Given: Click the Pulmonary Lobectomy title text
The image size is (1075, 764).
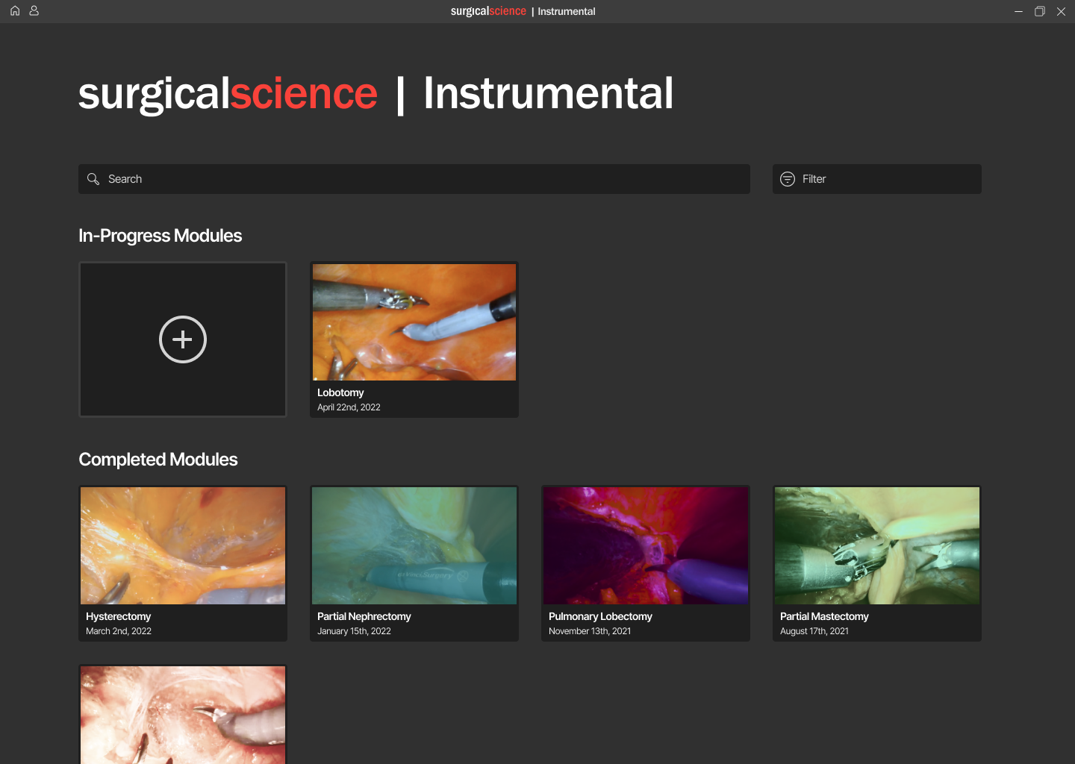Looking at the screenshot, I should pos(600,616).
